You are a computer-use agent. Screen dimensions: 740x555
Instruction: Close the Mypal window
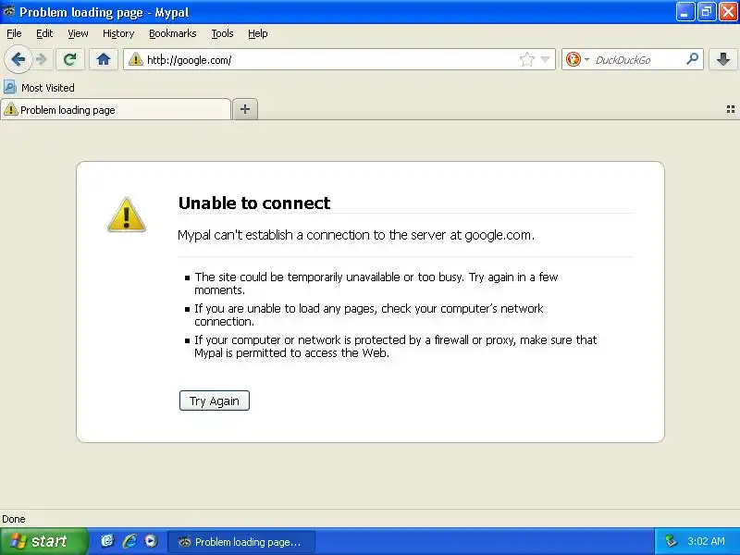point(728,12)
